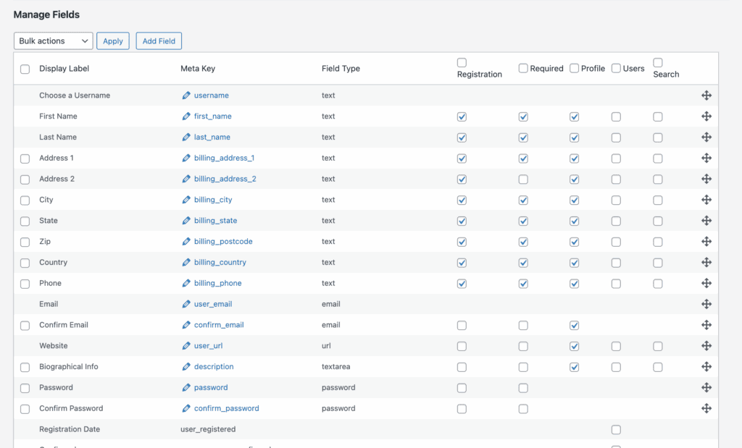742x448 pixels.
Task: Check Required for the Password row
Action: point(523,388)
